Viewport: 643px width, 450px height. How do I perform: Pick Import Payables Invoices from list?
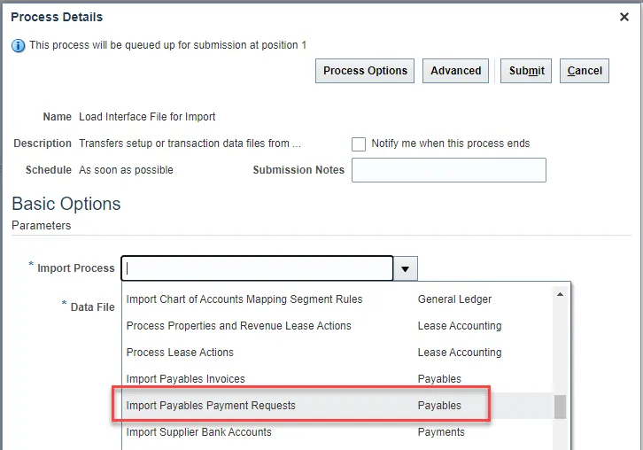click(x=186, y=379)
